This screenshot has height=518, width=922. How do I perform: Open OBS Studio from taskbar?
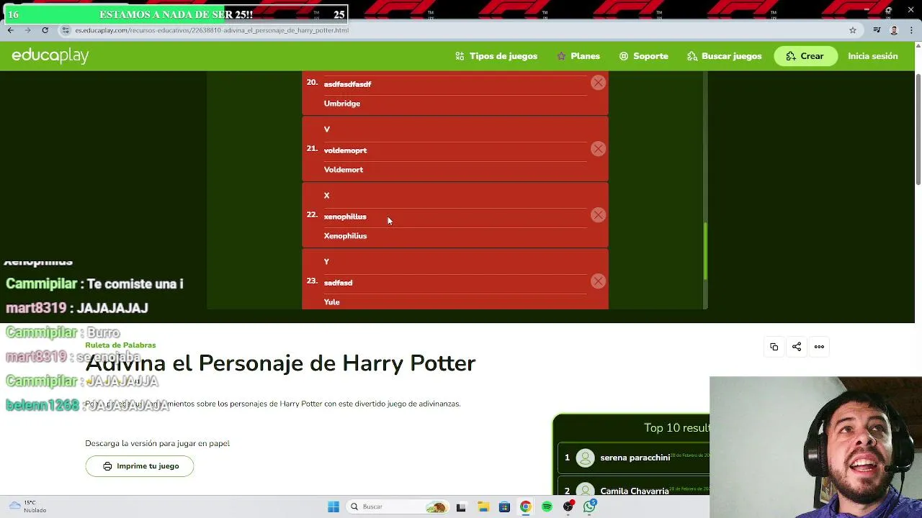pyautogui.click(x=569, y=506)
